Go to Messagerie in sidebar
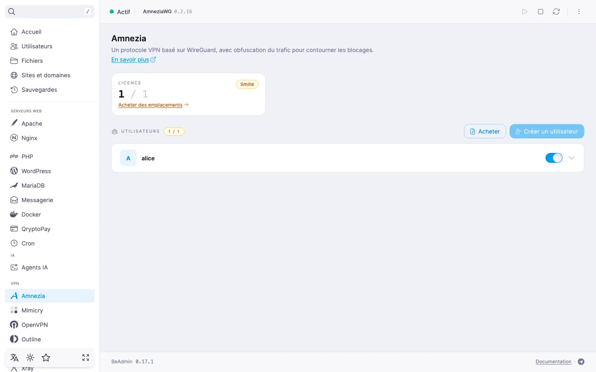596x372 pixels. coord(50,200)
